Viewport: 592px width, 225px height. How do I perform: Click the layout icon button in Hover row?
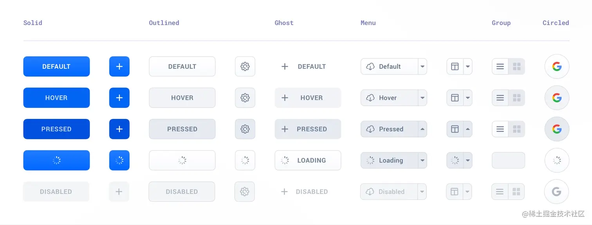(x=455, y=98)
